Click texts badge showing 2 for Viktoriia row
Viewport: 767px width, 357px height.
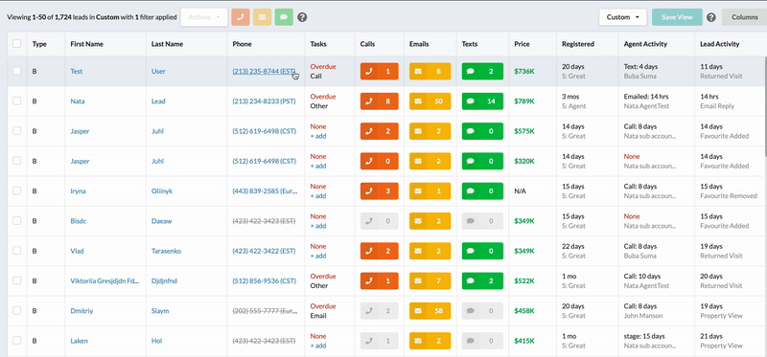482,280
